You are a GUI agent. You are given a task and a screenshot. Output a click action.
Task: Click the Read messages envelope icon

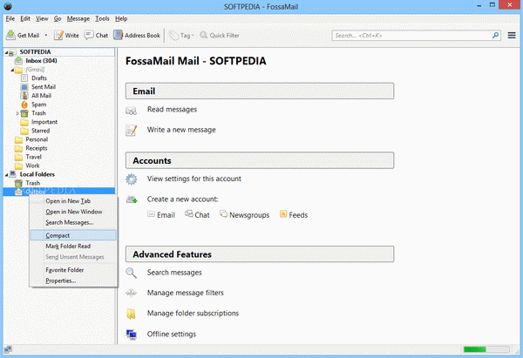(x=131, y=111)
